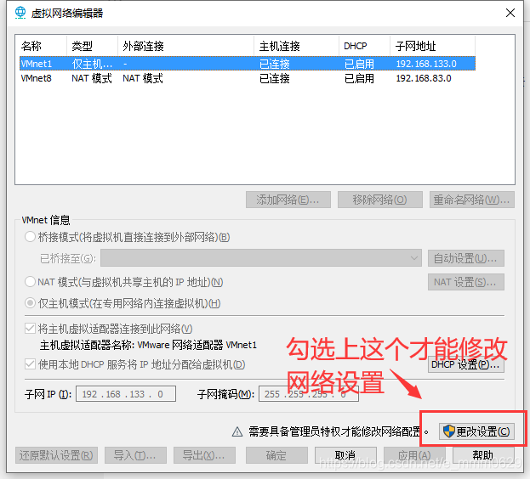Image resolution: width=530 pixels, height=479 pixels.
Task: Click the 主机虚拟适配器名称 text line
Action: point(148,345)
